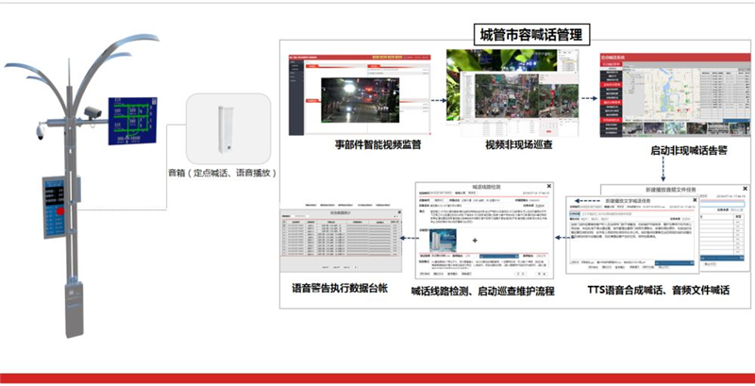Click the text area in 新建播放文字喊话任务
This screenshot has height=386, width=755.
tap(631, 239)
